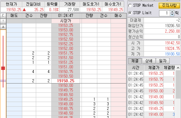Viewport: 181px width, 118px height.
Task: Click price 19148.75 in the ladder
Action: 65,108
